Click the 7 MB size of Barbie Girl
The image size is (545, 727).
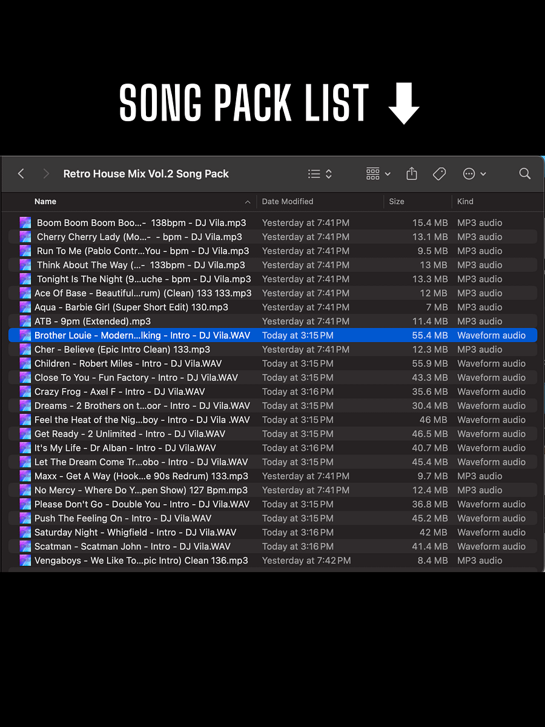(437, 307)
